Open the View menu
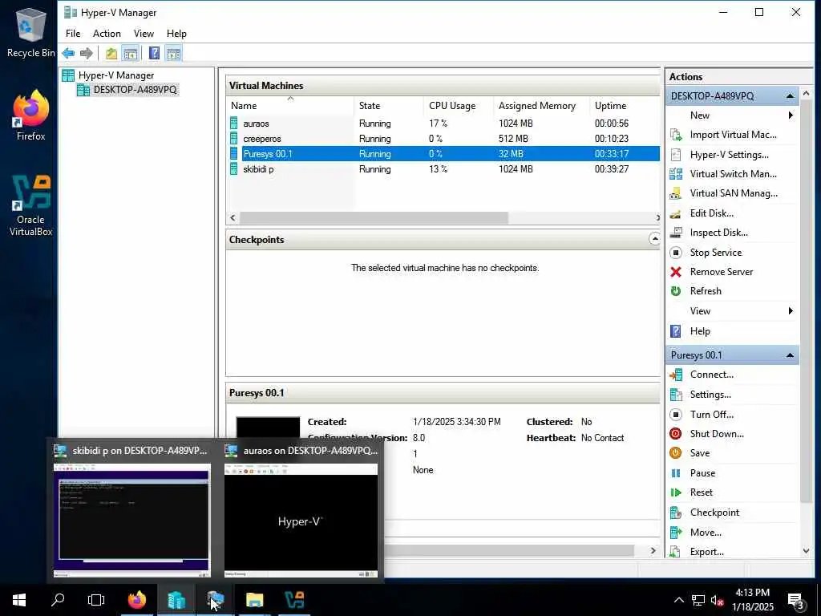Image resolution: width=821 pixels, height=616 pixels. tap(144, 34)
